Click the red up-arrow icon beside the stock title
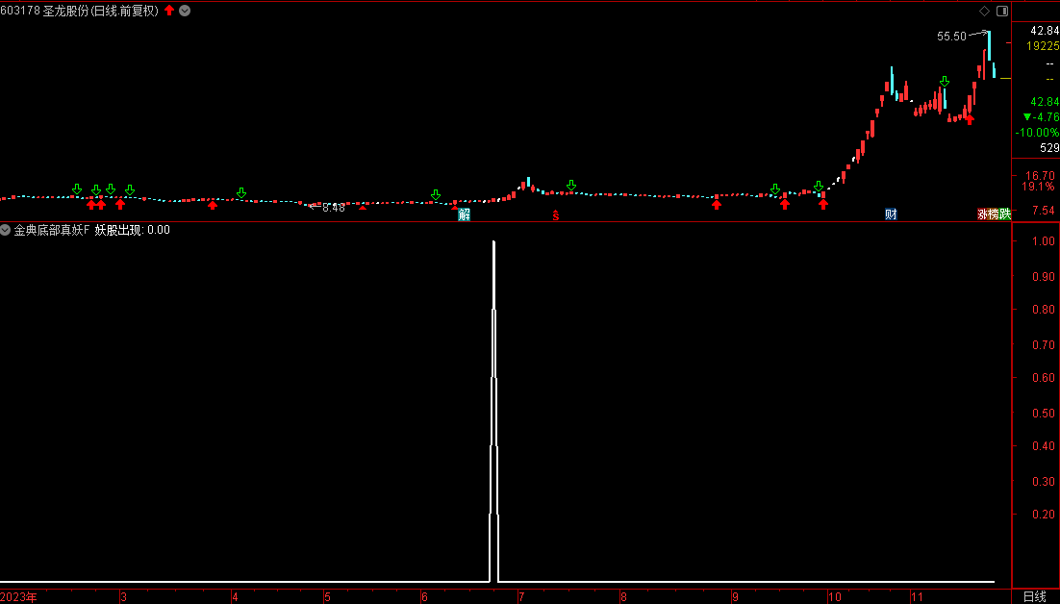1060x604 pixels. point(169,11)
